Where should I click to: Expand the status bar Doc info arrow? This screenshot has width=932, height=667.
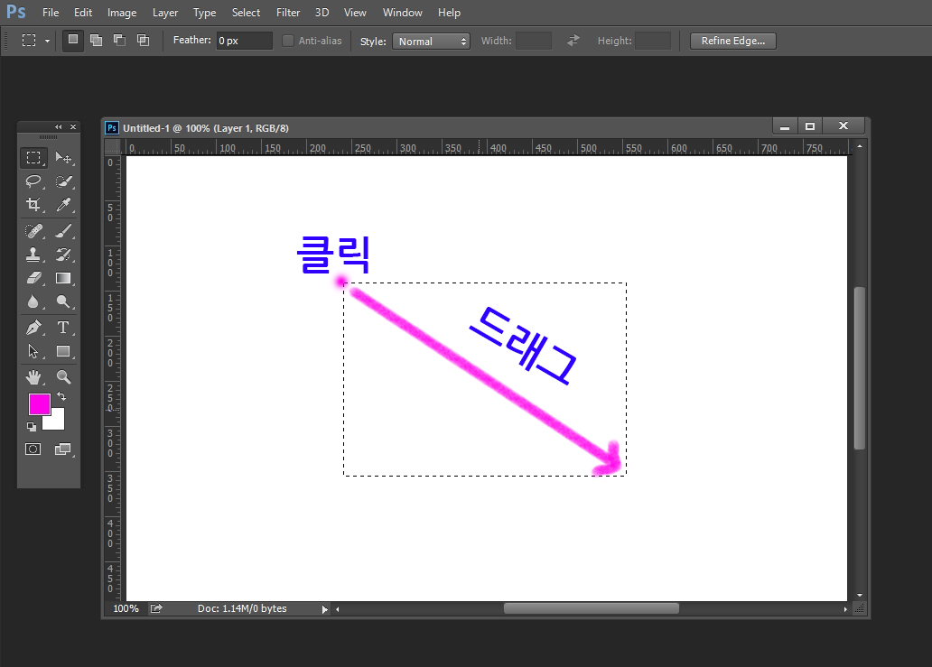(x=324, y=609)
